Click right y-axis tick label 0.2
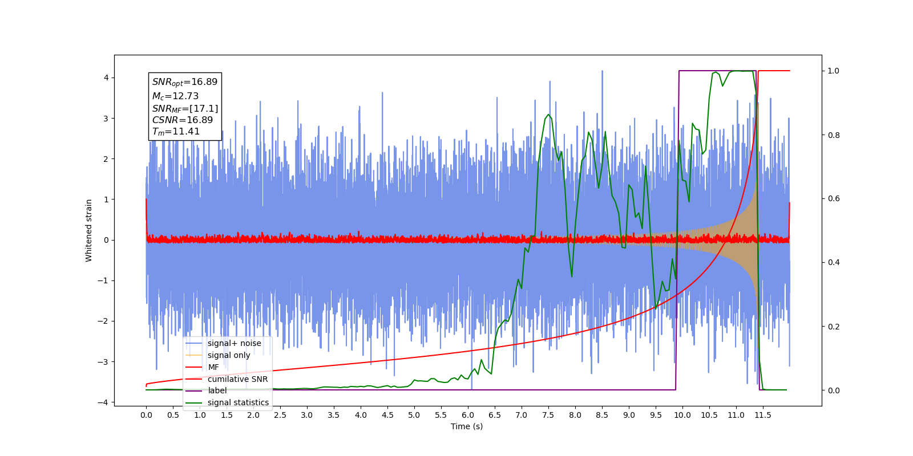The image size is (913, 456). (834, 327)
